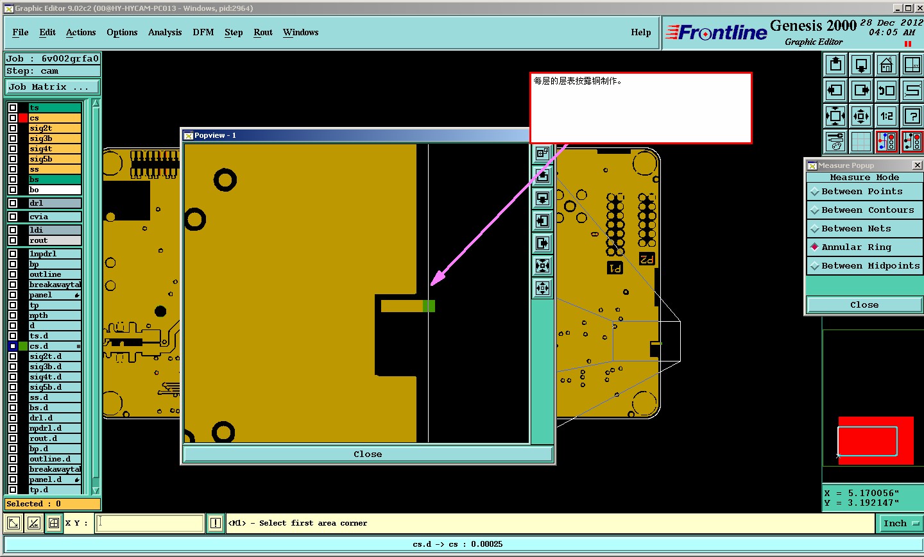Select the layer name outline.d
Screen dimensions: 924x557
click(x=55, y=459)
